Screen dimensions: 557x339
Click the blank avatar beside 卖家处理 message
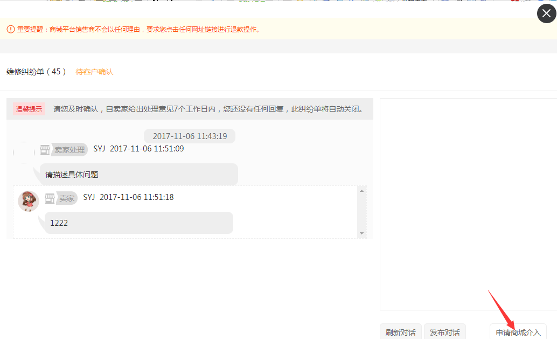click(x=24, y=153)
